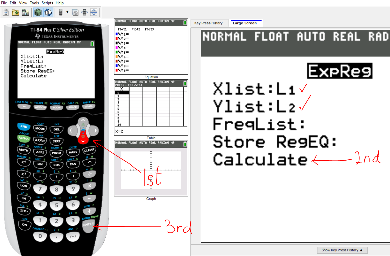Open the Scripts menu
390x256 pixels.
[x=47, y=3]
